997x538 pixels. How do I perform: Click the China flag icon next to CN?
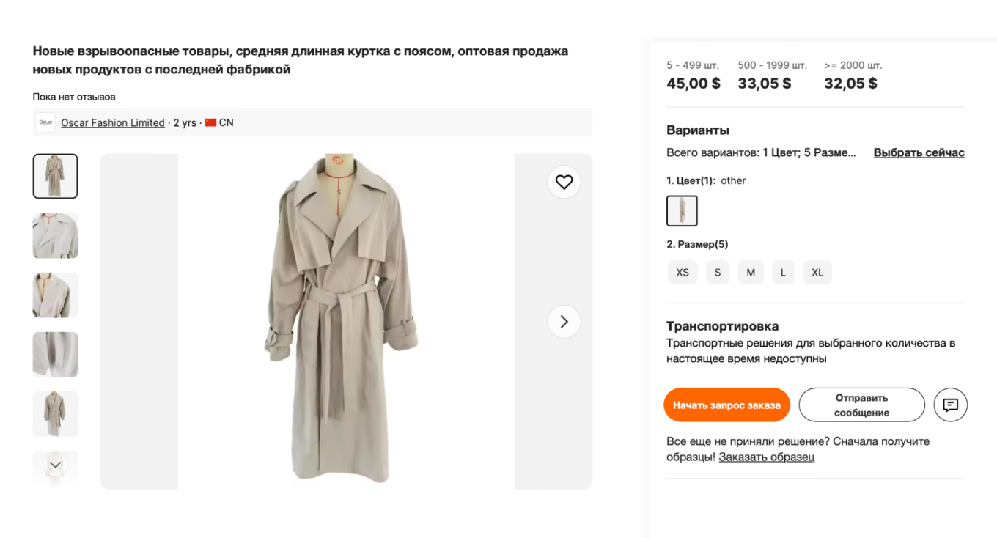210,122
